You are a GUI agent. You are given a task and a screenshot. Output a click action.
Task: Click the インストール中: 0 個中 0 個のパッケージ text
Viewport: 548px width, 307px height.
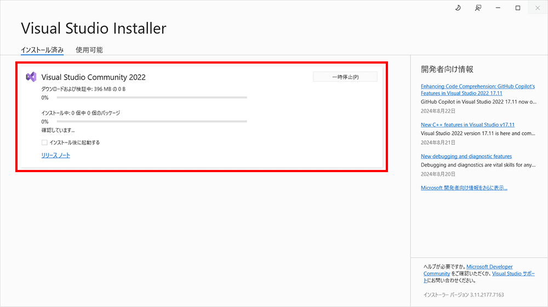81,113
